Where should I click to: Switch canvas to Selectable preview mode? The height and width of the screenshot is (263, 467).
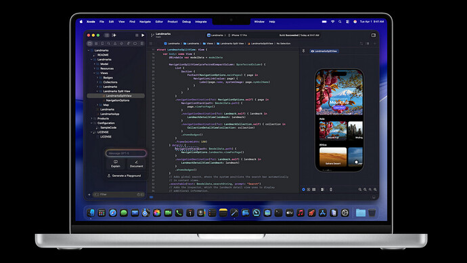[309, 189]
